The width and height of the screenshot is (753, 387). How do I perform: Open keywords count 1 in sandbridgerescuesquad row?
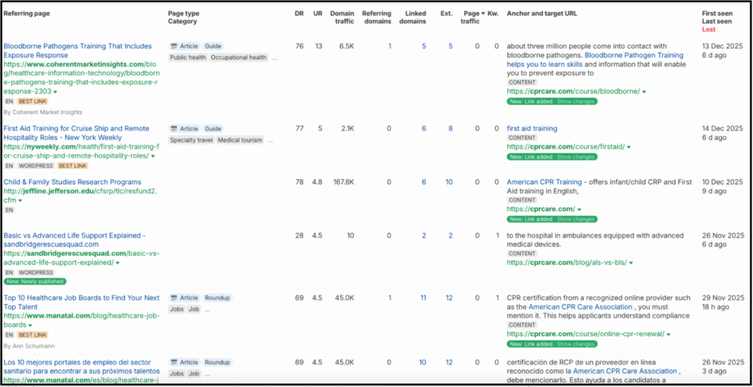click(x=497, y=236)
